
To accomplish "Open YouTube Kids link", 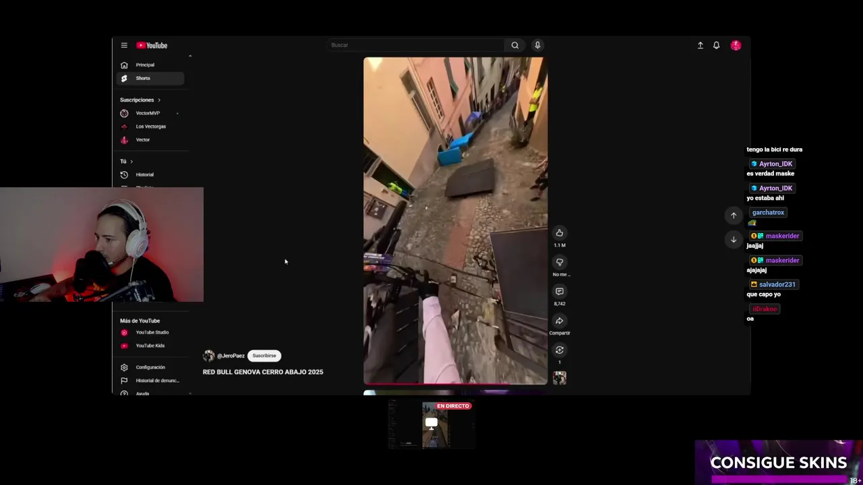I will pos(150,346).
